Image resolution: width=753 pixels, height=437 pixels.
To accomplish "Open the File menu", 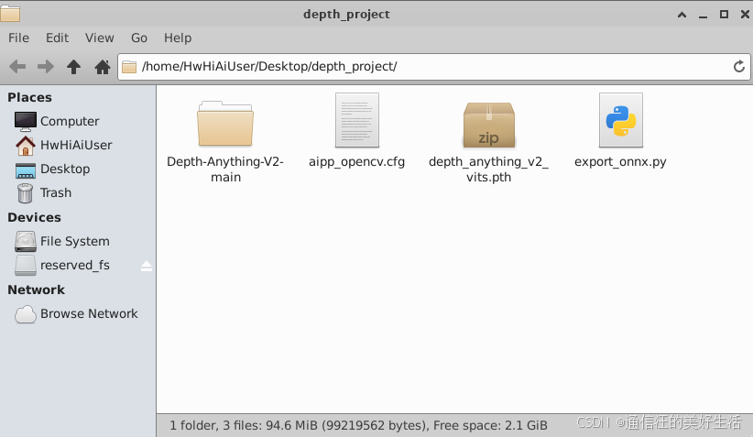I will point(18,38).
